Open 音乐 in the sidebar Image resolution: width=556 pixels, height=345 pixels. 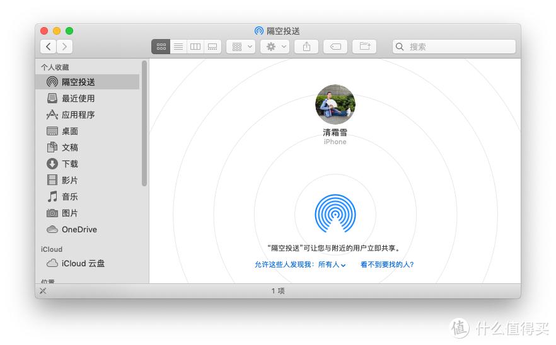(88, 196)
